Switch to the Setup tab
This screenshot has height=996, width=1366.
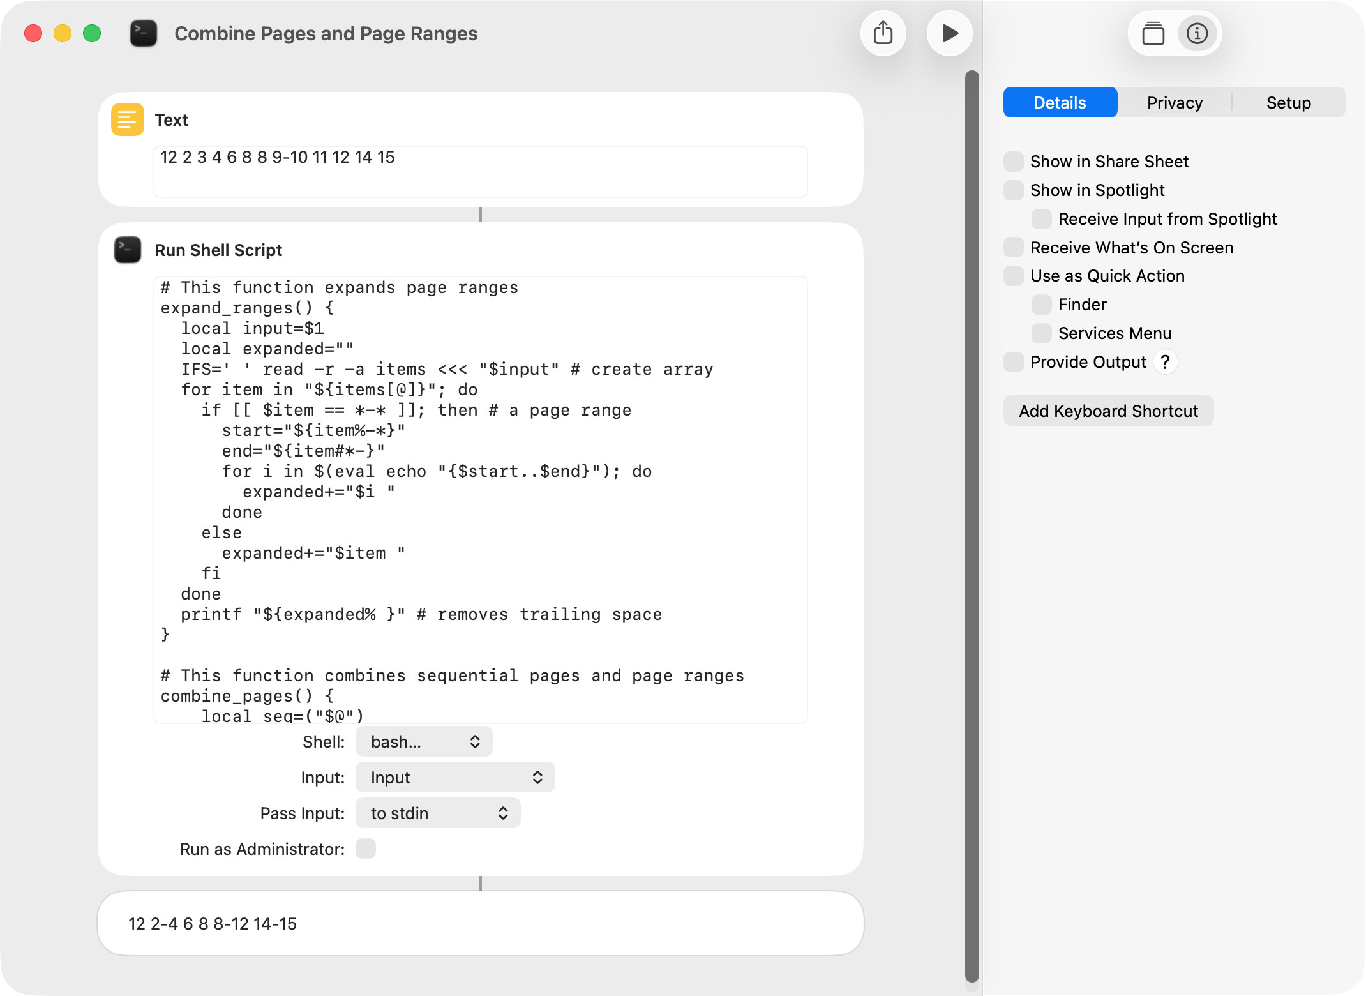(x=1288, y=103)
